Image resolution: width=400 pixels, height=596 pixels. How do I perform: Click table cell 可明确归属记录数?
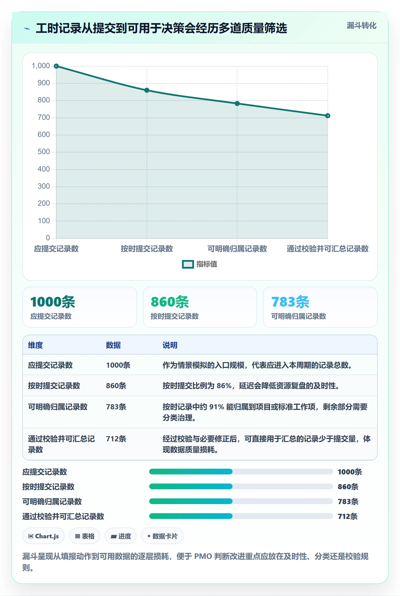(x=58, y=407)
